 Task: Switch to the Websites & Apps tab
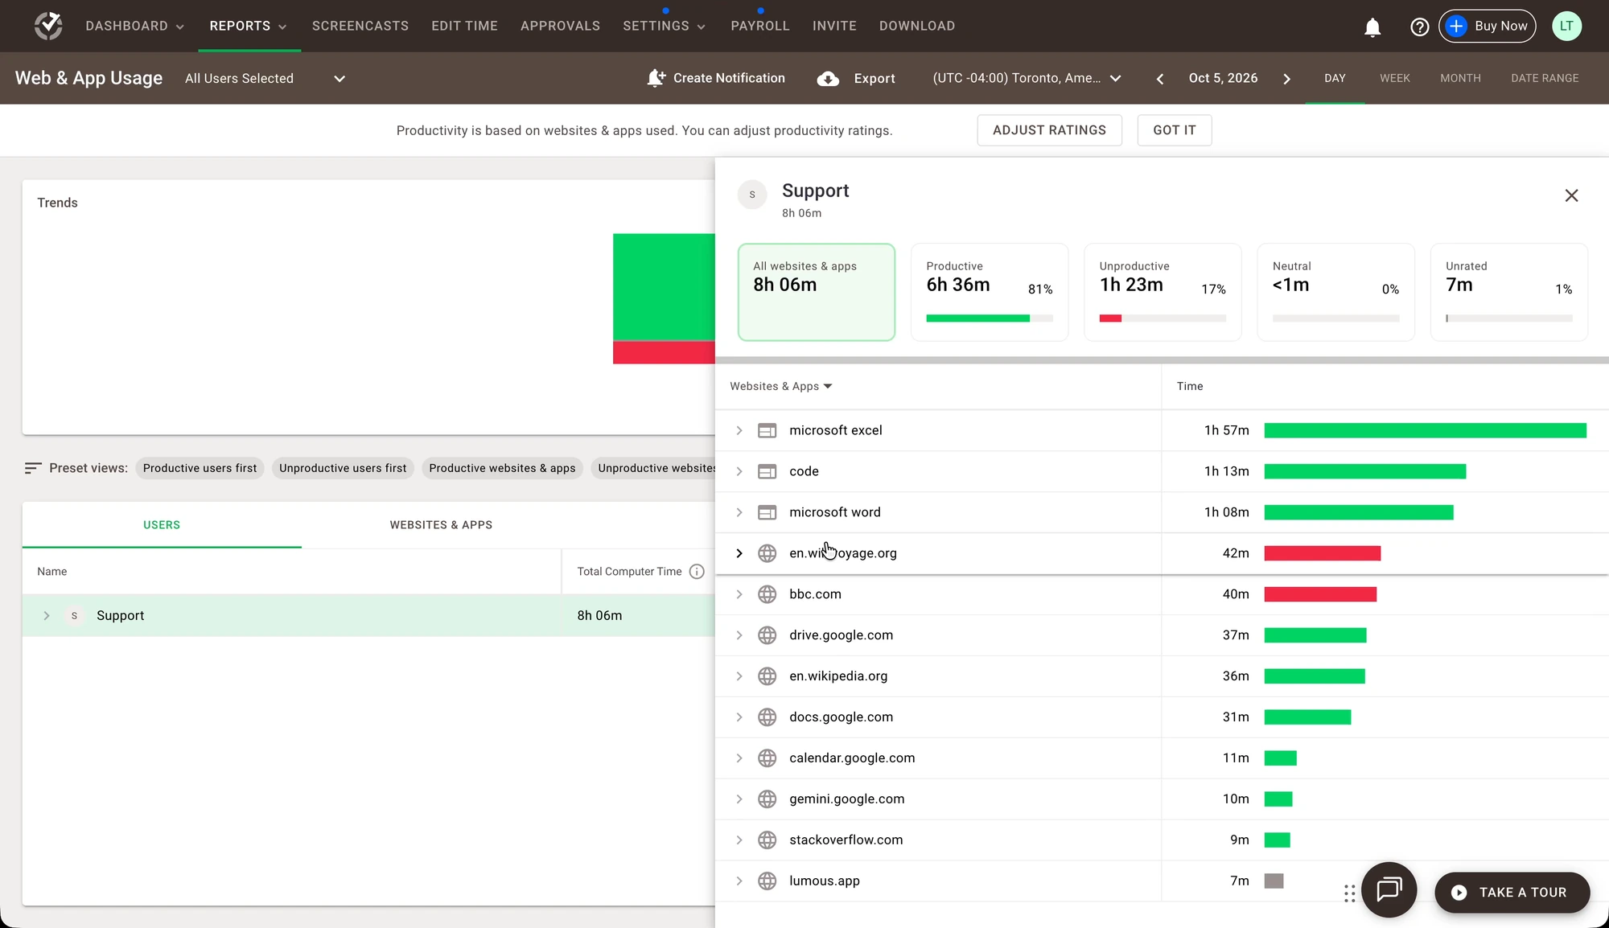click(x=441, y=525)
